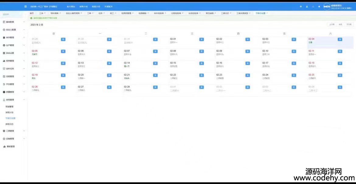
Task: Expand the 库存管理 menu chevron
Action: pyautogui.click(x=24, y=37)
